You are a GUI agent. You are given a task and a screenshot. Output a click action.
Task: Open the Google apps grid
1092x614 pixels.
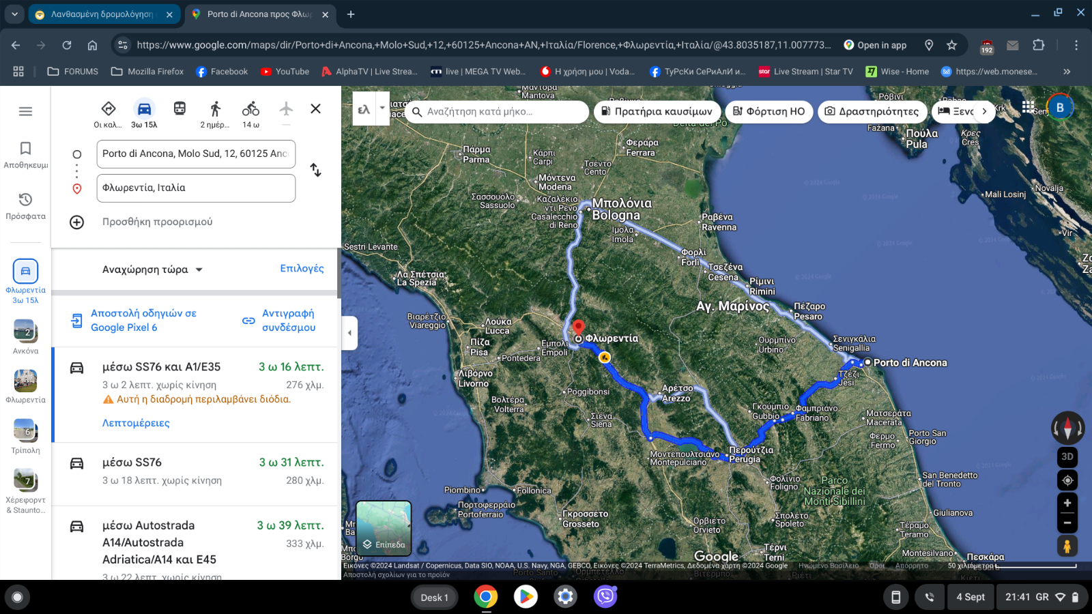click(x=1028, y=107)
